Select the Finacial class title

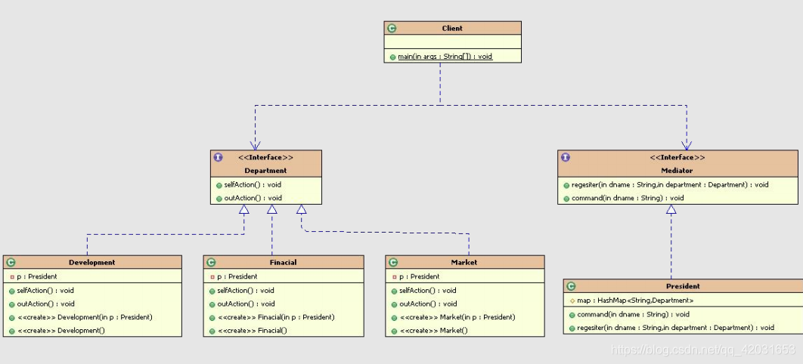(284, 263)
